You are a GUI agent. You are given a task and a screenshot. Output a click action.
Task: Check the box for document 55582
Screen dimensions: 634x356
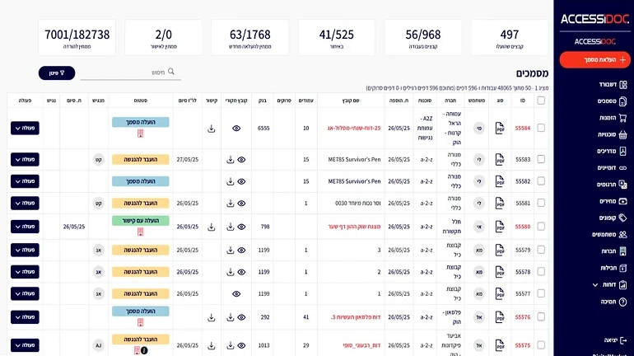[541, 181]
